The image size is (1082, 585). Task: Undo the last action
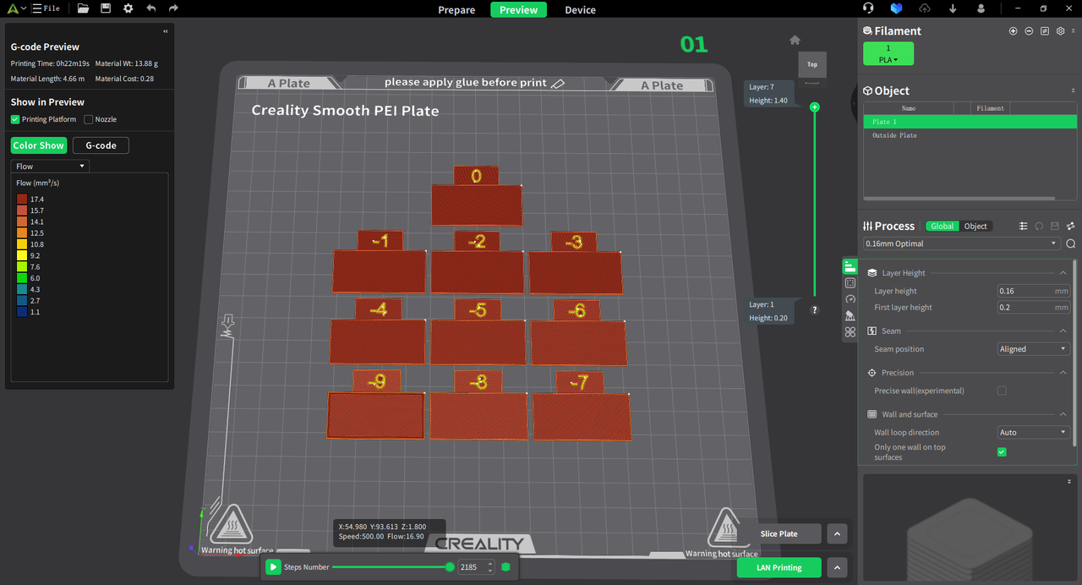pos(150,8)
